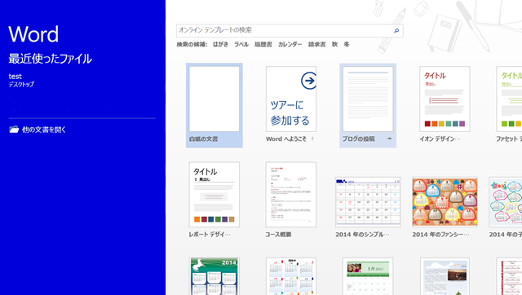Click the Word へようこそ label
Viewport: 522px width, 295px height.
286,139
